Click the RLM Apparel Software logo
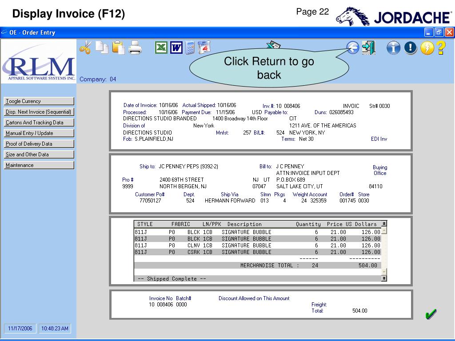 [x=39, y=62]
